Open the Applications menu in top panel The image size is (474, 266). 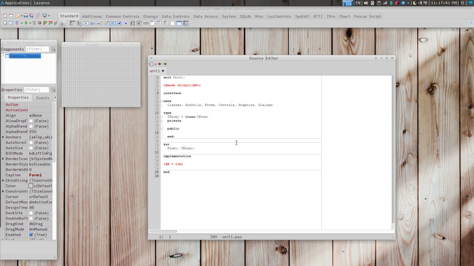click(15, 3)
